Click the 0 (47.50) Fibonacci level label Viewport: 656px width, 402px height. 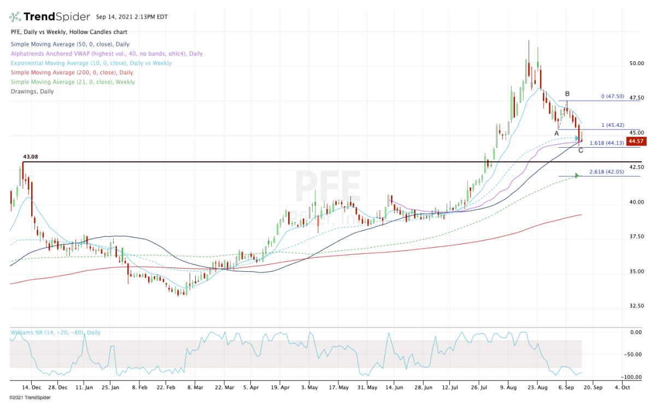click(612, 97)
